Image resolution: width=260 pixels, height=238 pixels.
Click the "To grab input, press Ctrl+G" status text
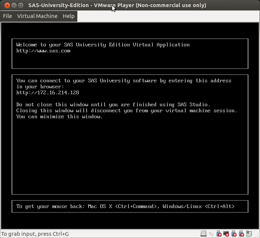35,234
